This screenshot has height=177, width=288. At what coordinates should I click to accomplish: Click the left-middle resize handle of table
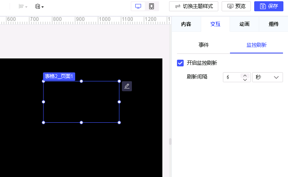click(43, 102)
